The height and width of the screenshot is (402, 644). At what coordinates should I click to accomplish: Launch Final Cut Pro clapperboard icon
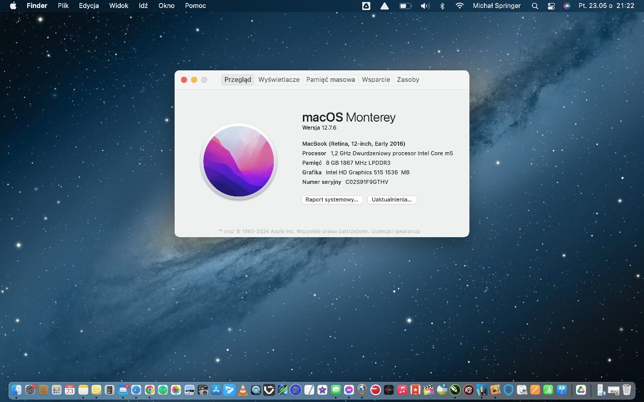(428, 389)
